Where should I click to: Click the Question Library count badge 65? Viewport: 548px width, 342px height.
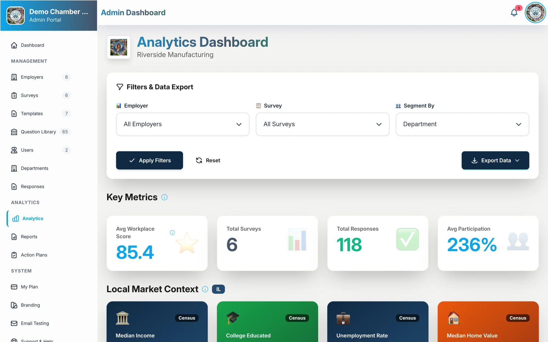[x=65, y=132]
